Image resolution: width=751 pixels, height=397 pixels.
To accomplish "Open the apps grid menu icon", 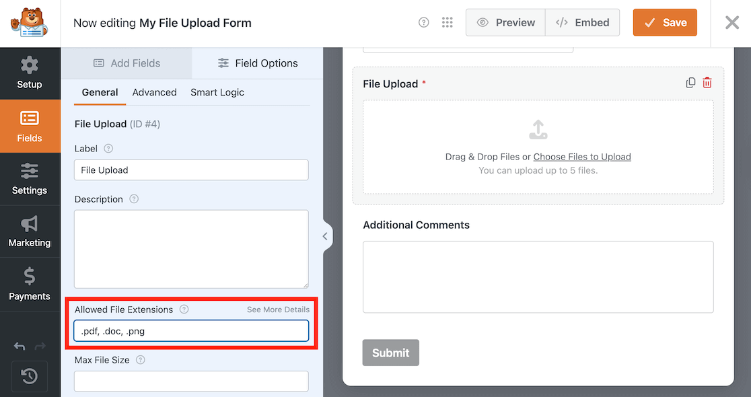I will tap(448, 22).
